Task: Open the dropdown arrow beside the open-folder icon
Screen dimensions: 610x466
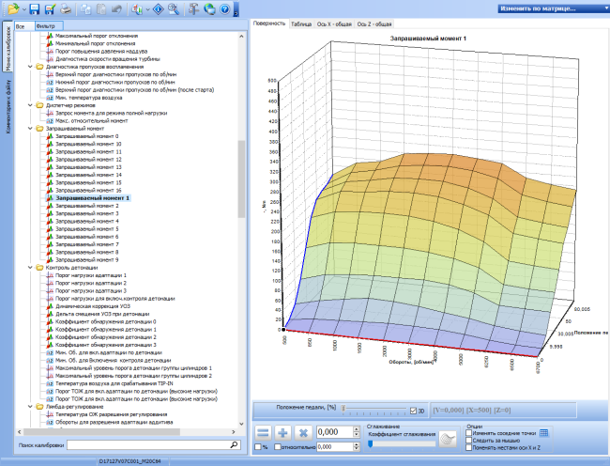Action: coord(24,9)
